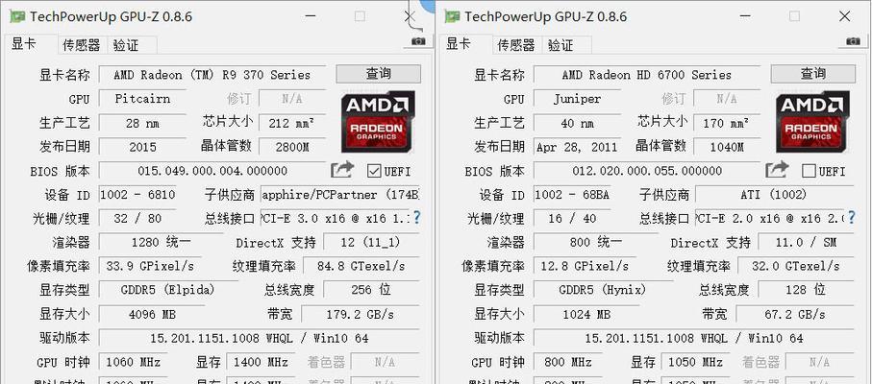Click the 800 统一 shaders field
Image resolution: width=872 pixels, height=384 pixels.
[596, 243]
